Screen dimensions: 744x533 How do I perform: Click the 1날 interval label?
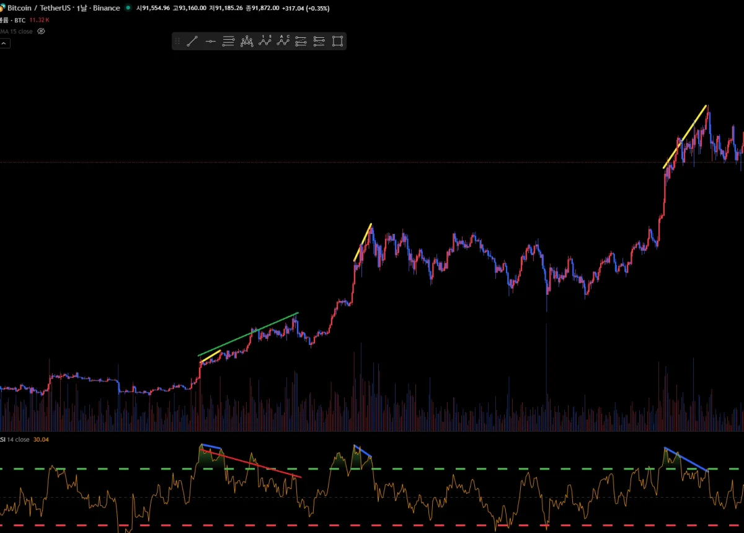pyautogui.click(x=82, y=8)
